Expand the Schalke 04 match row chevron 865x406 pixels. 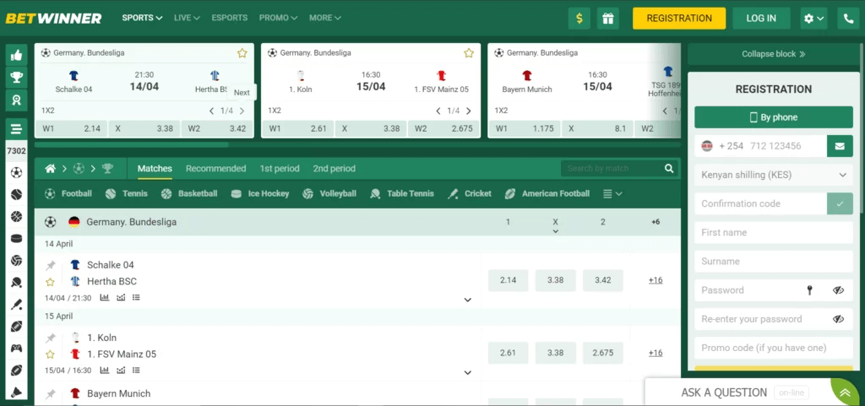coord(468,300)
